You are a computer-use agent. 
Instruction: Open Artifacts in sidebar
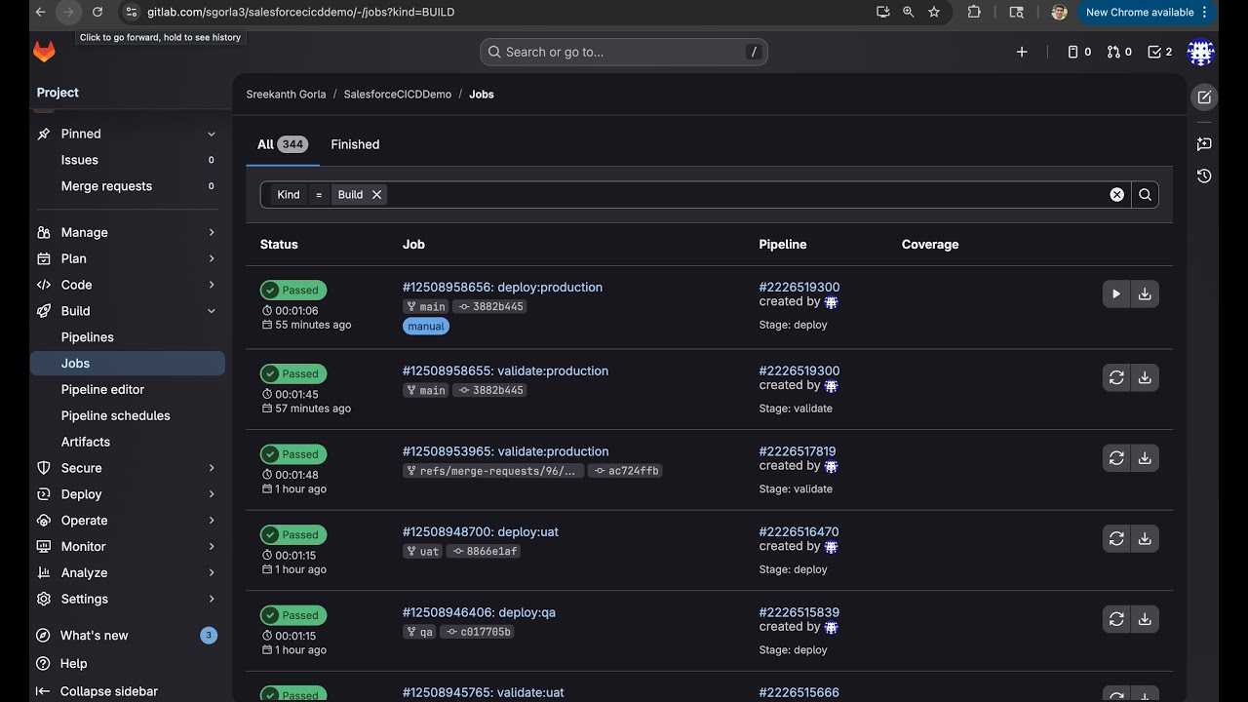pyautogui.click(x=128, y=442)
